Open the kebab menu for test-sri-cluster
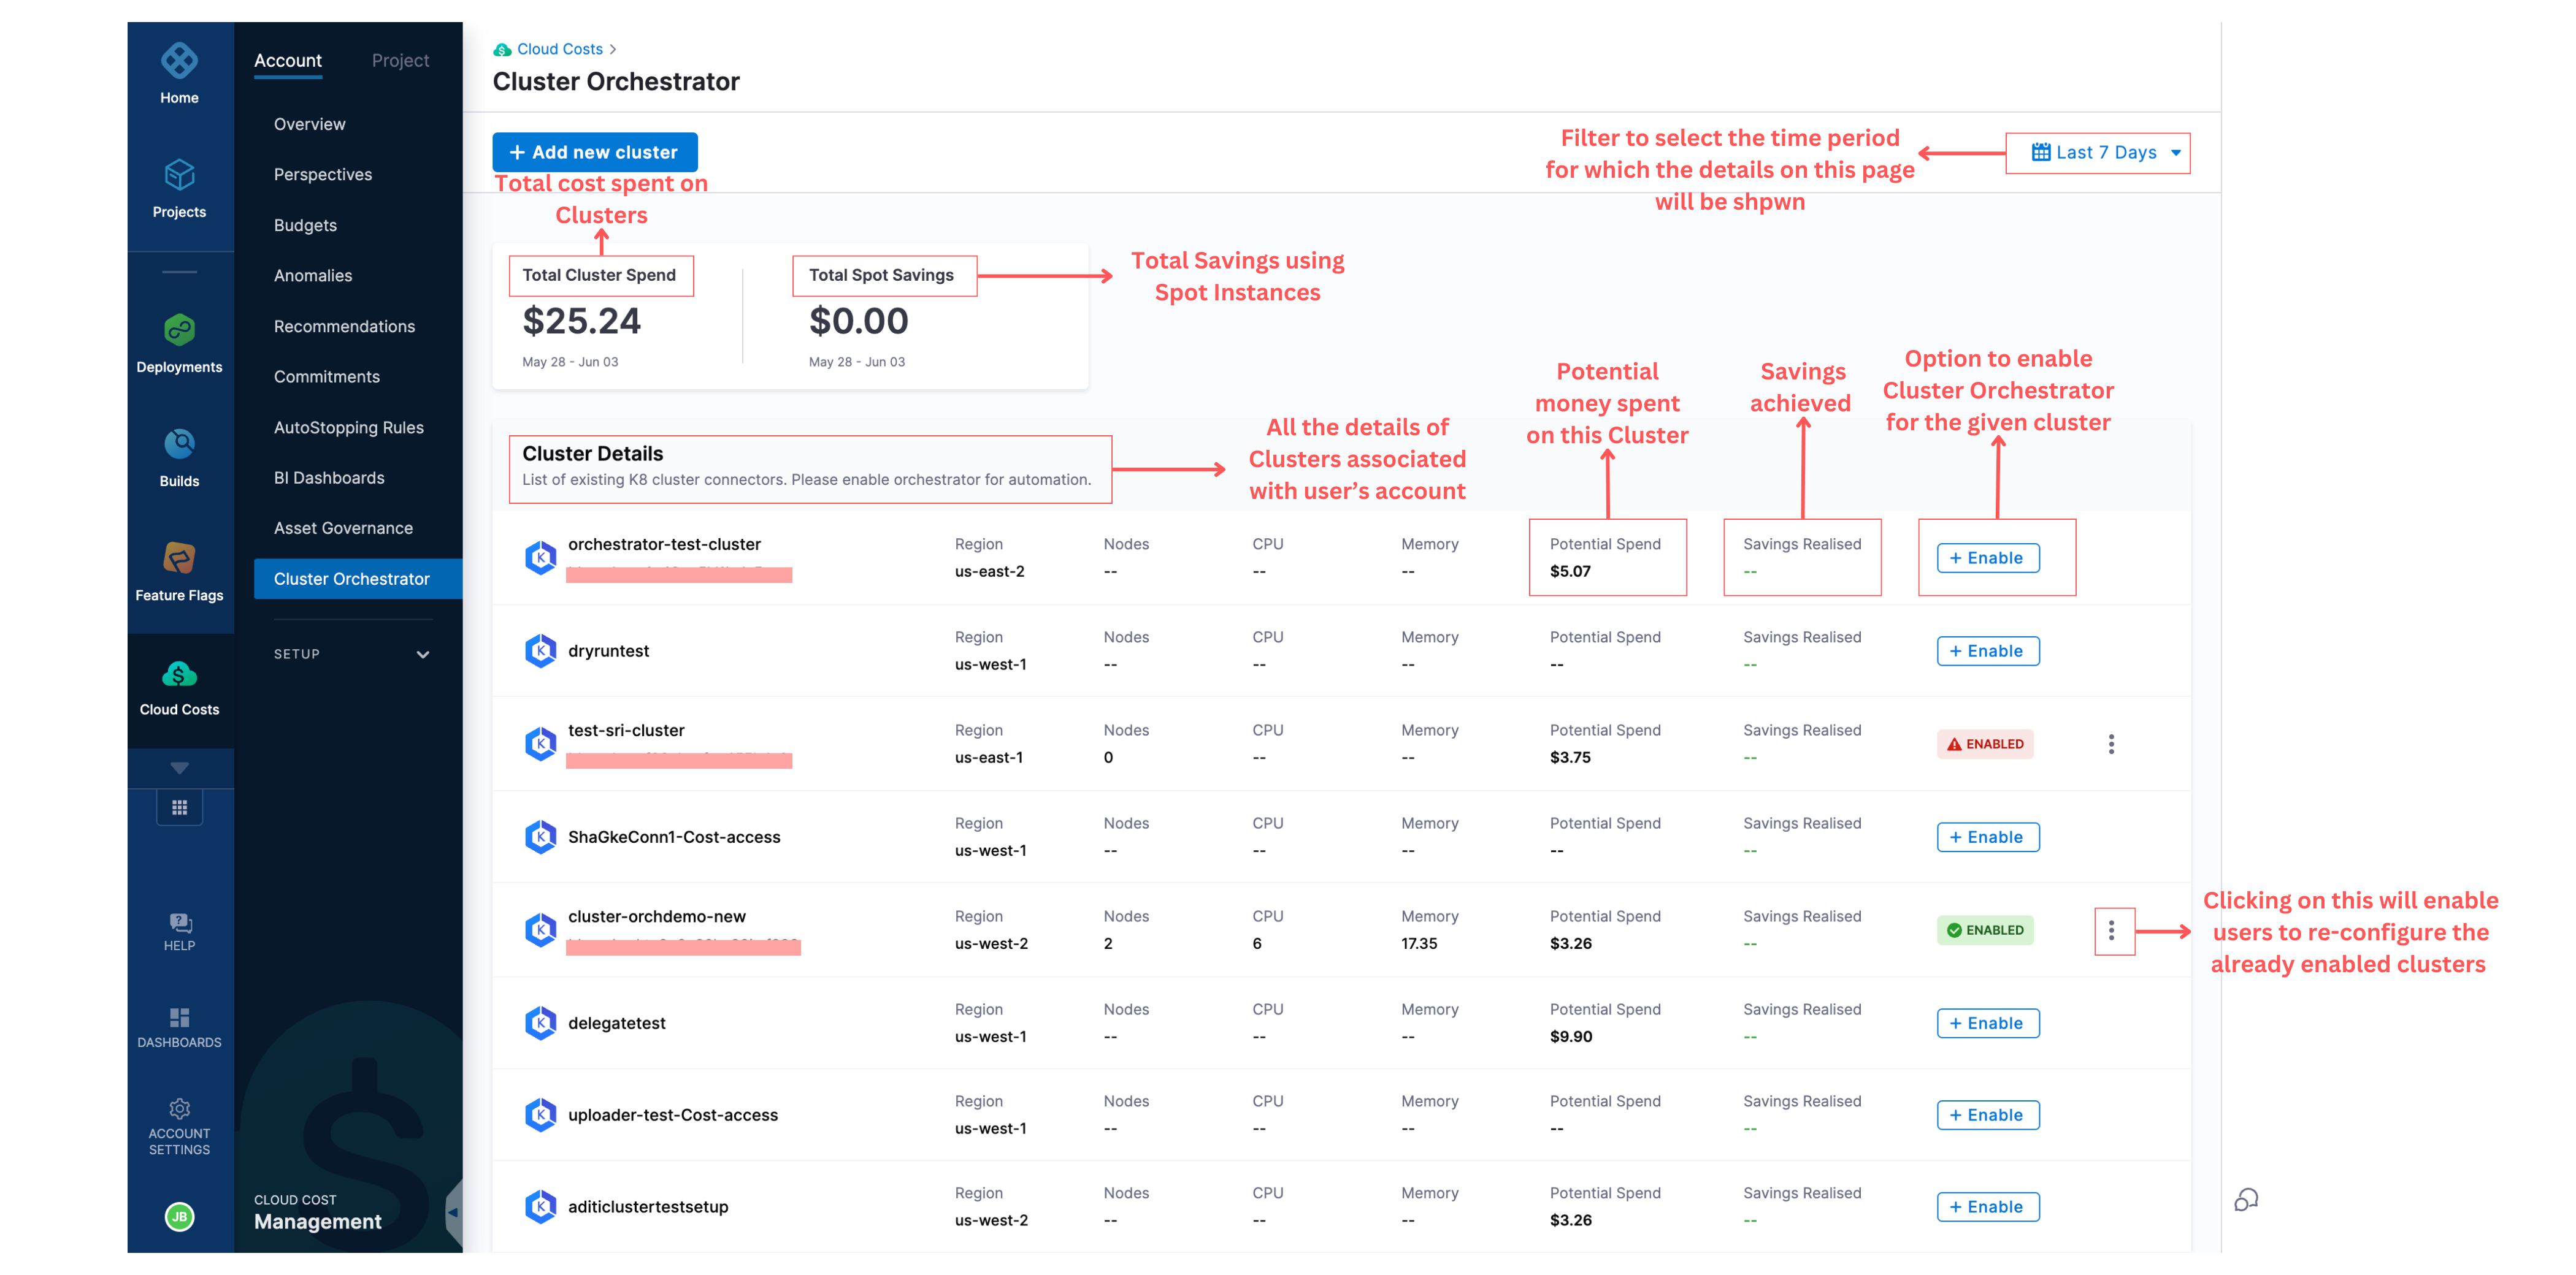The height and width of the screenshot is (1275, 2576). (x=2111, y=744)
